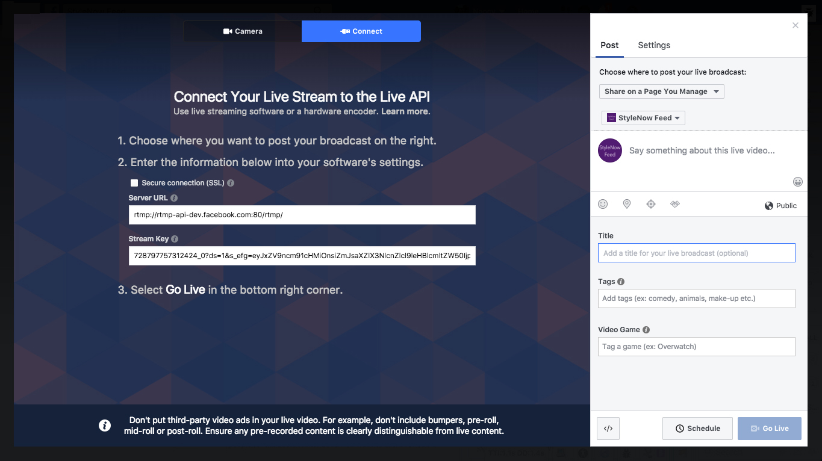Click info icon beside Video Game label
This screenshot has height=461, width=822.
click(x=646, y=330)
